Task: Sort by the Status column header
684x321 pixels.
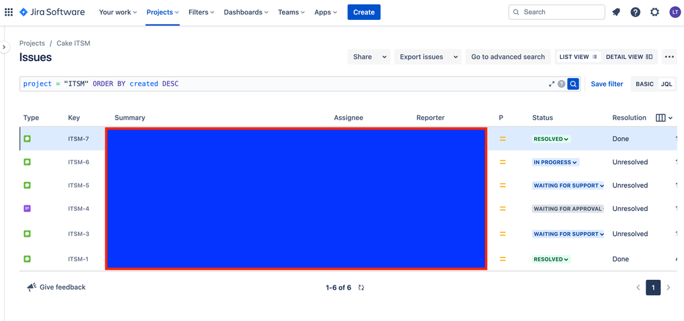Action: point(542,118)
